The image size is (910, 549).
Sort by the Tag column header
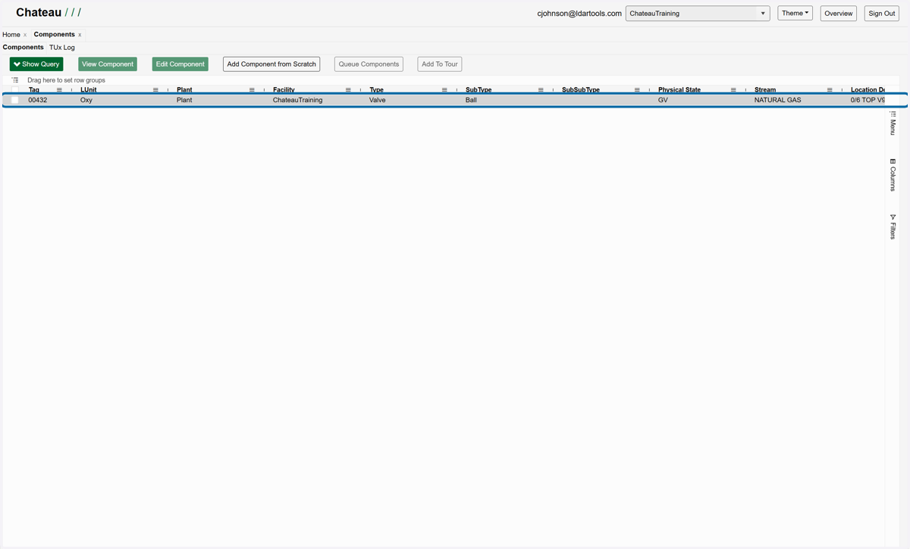point(34,90)
